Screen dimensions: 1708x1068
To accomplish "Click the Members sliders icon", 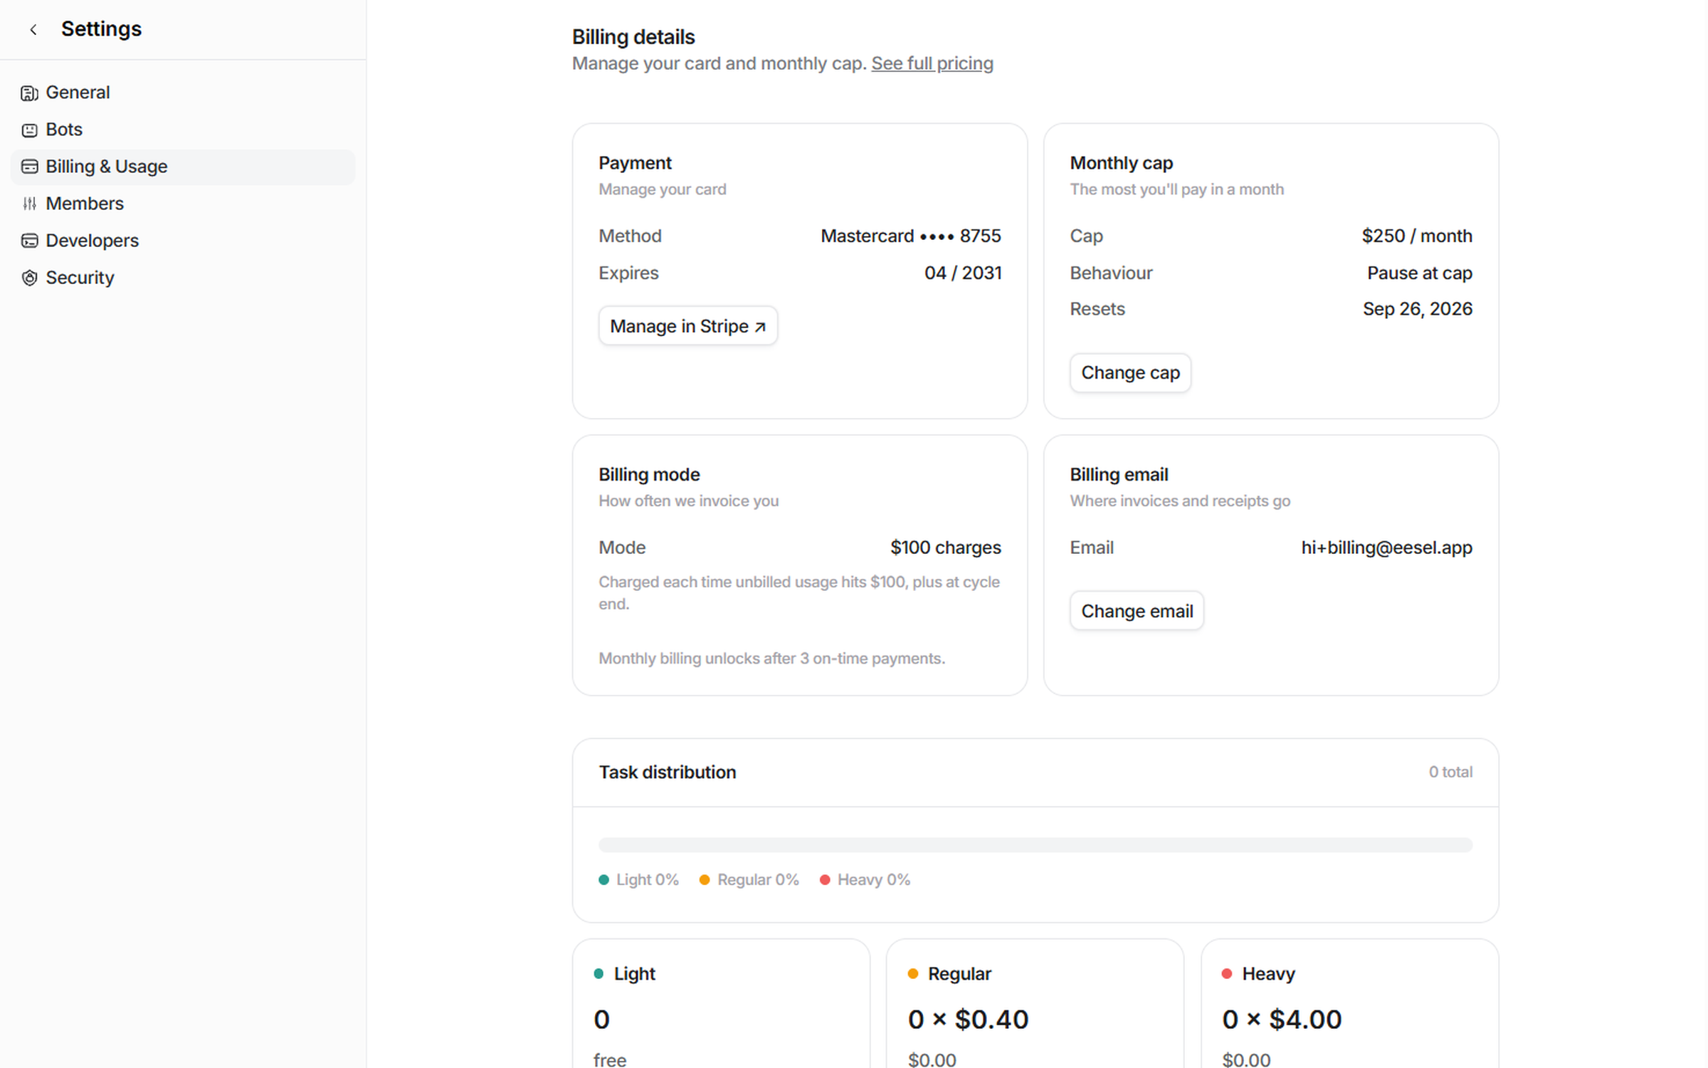I will point(29,204).
